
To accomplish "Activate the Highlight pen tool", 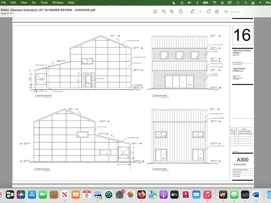I will [x=192, y=11].
